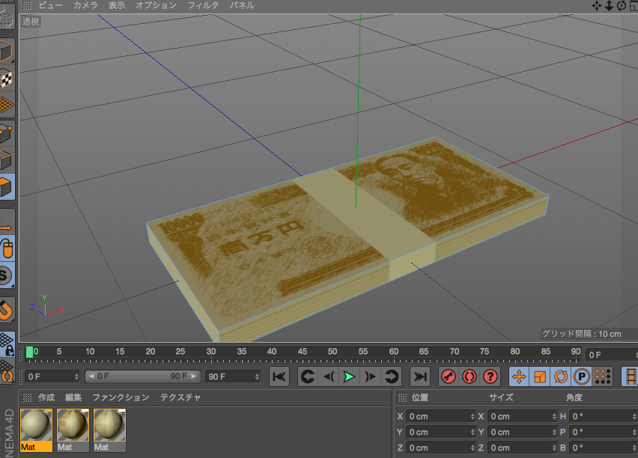Click stepper of the 90 F end field
The image size is (638, 458).
click(257, 376)
